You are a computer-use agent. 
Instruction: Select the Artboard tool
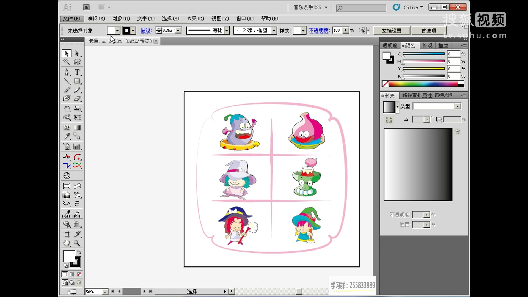(x=67, y=234)
